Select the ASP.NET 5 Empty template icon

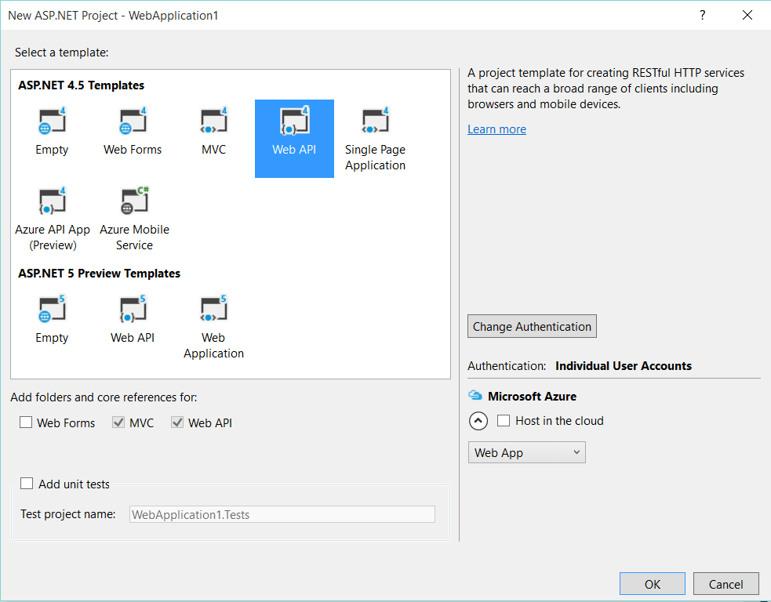coord(52,309)
